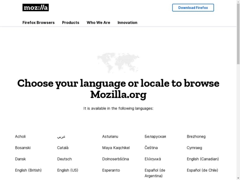The image size is (240, 180).
Task: Select English (British) locale
Action: pos(28,170)
